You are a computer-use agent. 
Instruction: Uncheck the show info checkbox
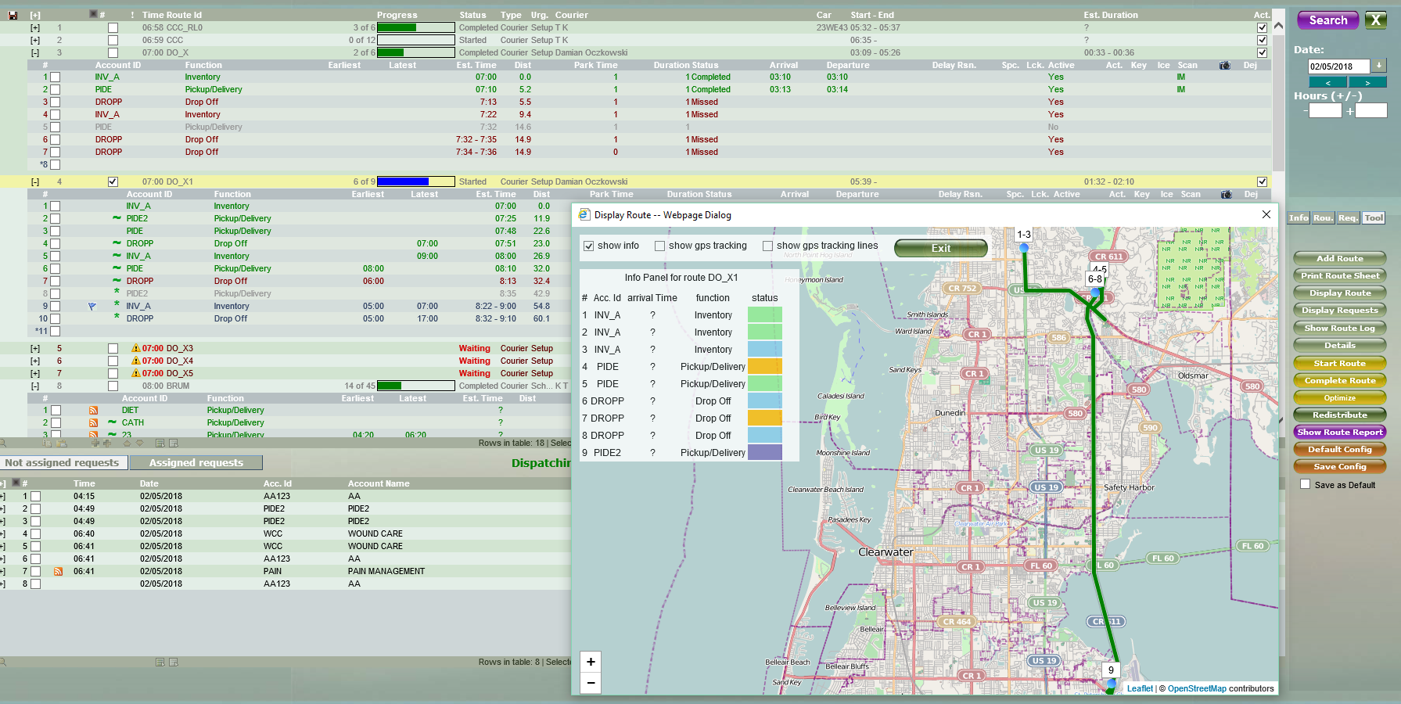[589, 246]
